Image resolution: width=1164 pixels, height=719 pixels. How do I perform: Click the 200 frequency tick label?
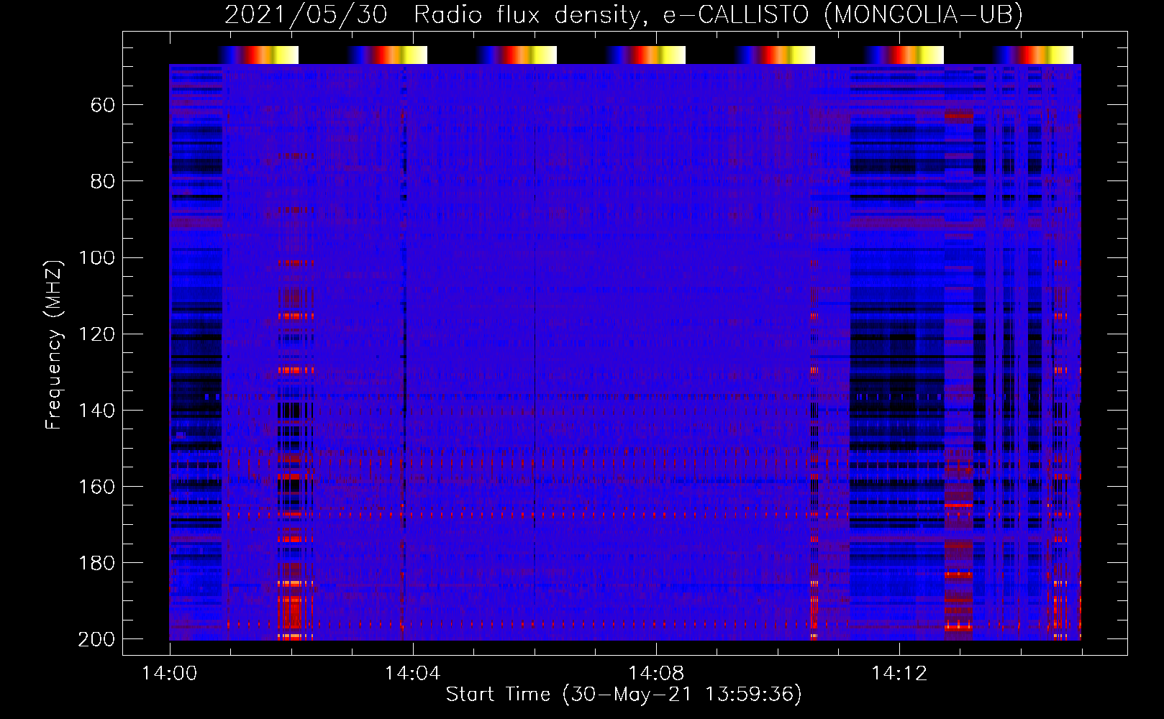tap(96, 639)
